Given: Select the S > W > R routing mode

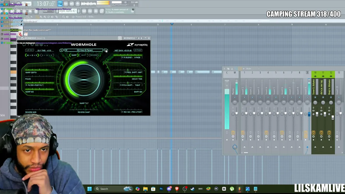Looking at the screenshot, I should coord(47,55).
